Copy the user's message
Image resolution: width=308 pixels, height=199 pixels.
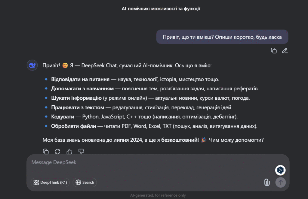coord(274,51)
